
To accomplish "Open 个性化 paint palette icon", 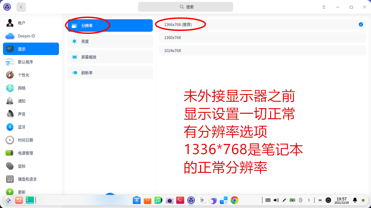I will [10, 75].
